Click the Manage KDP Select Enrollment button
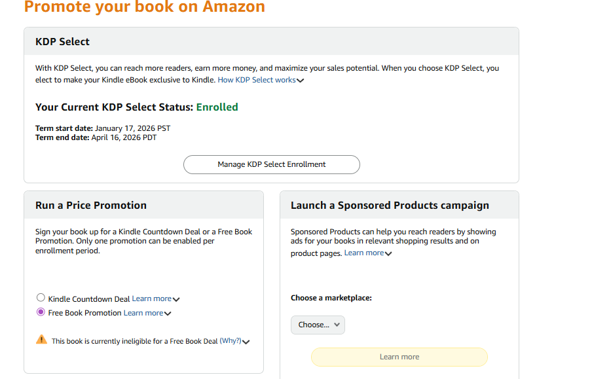The image size is (592, 379). pos(271,164)
